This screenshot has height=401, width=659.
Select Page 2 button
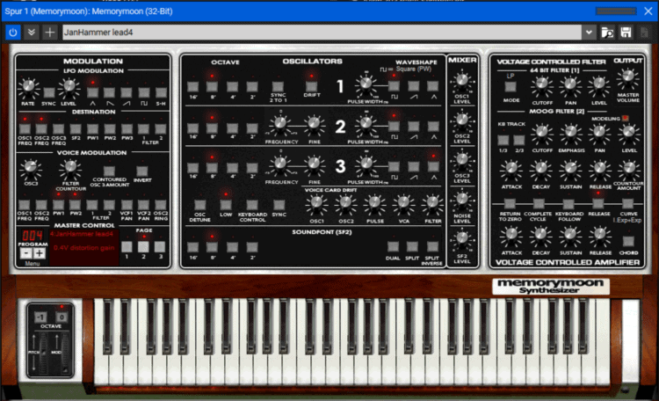tap(143, 246)
